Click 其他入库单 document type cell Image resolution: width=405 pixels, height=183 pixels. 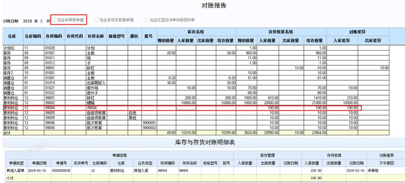[x=16, y=170]
